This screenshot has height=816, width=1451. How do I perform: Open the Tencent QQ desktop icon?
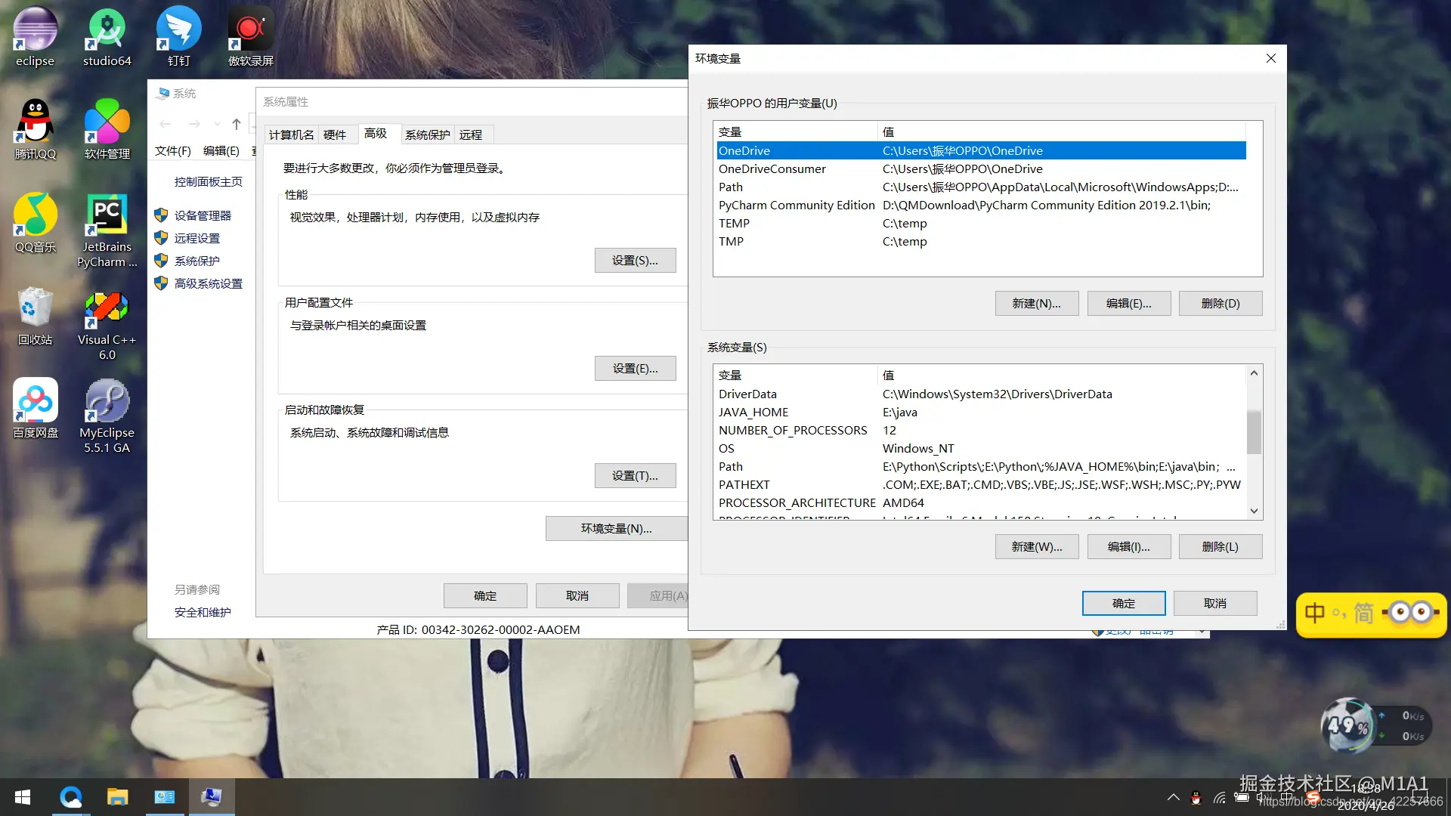(35, 129)
